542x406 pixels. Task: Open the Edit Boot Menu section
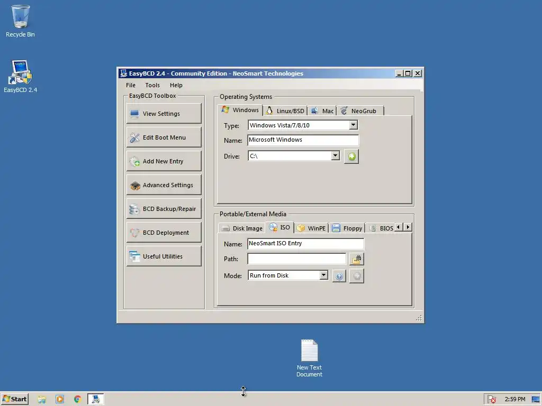[x=164, y=137]
